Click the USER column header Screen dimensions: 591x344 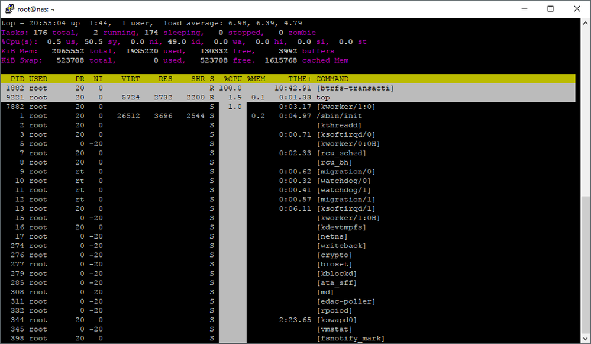tap(38, 78)
